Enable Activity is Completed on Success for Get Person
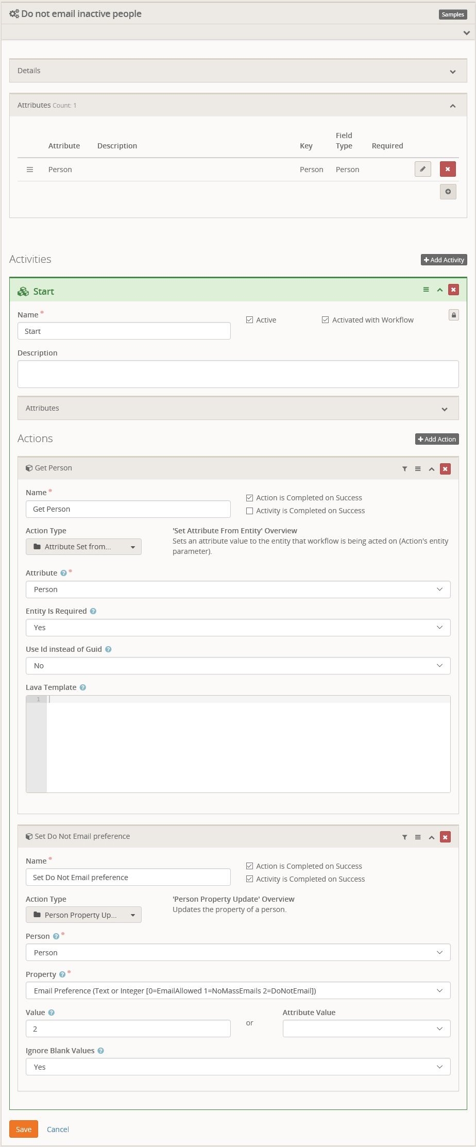476x1147 pixels. pos(250,511)
